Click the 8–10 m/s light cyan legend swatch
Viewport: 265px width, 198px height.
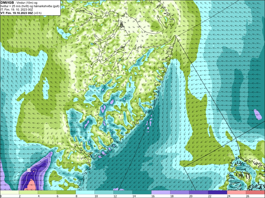pos(85,192)
